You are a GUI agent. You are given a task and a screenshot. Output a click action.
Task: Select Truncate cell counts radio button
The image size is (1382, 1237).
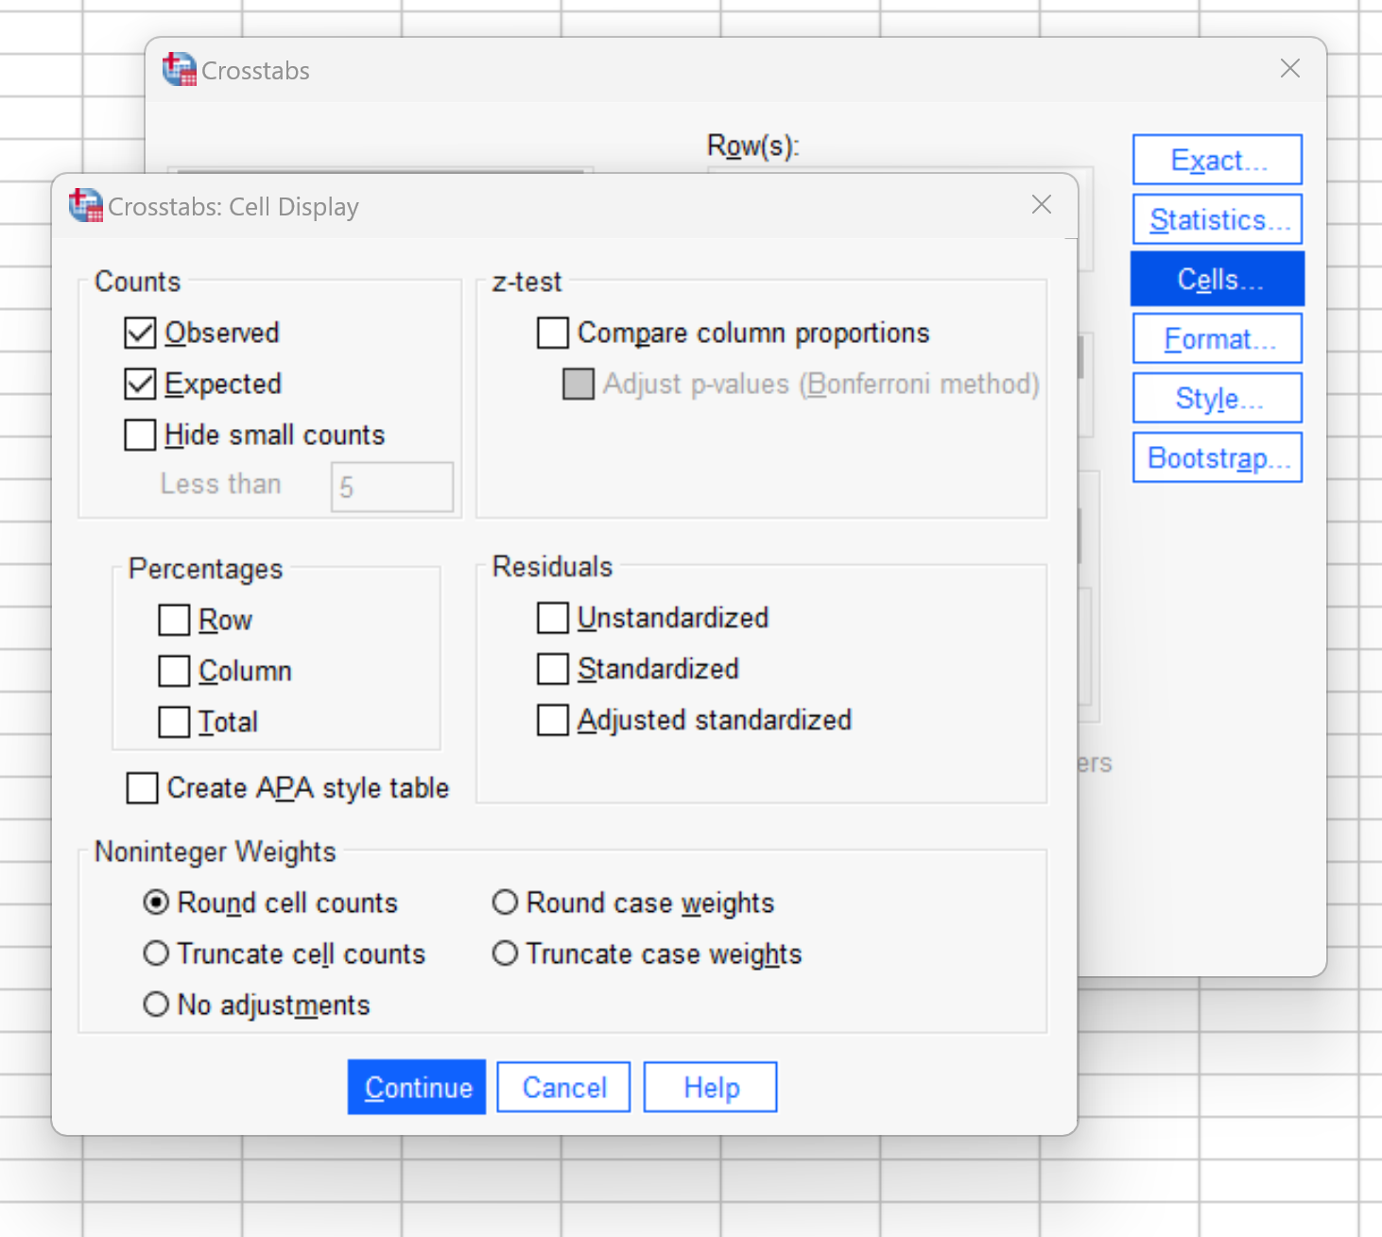click(156, 954)
